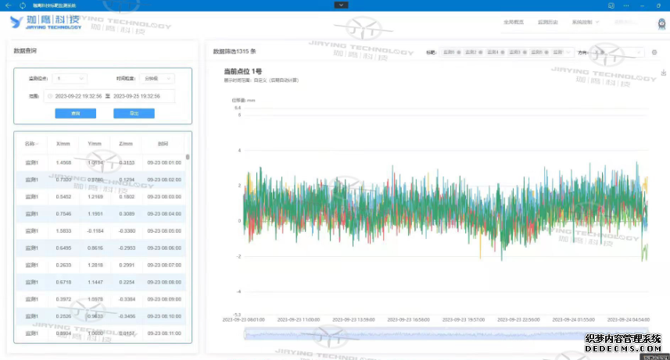670x360 pixels.
Task: Open the user avatar in top right
Action: point(661,23)
